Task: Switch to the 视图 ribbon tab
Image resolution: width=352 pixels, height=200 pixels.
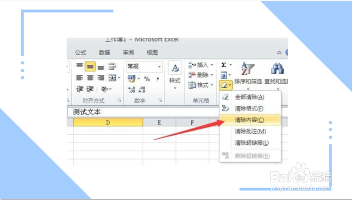Action: coord(152,53)
